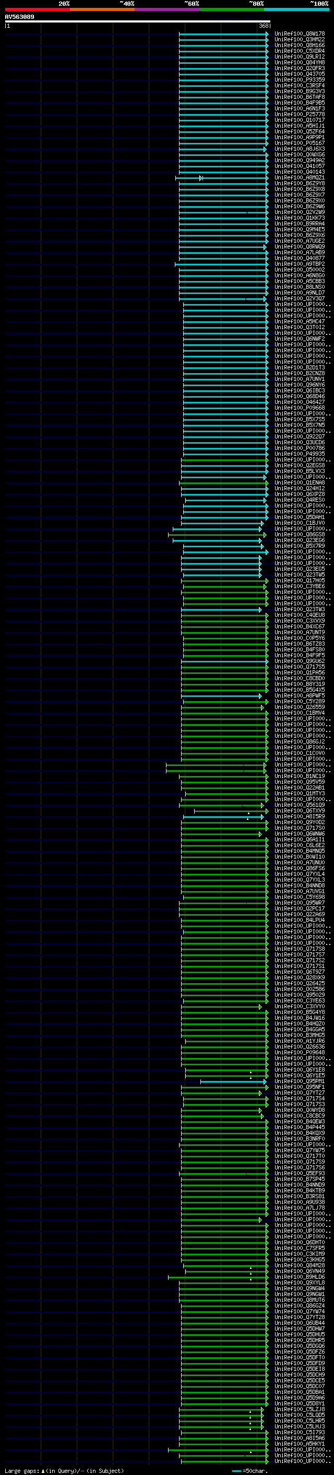Viewport: 334px width, 1475px height.
Task: Select hit label UniRef100_A5HC47
Action: pyautogui.click(x=300, y=321)
